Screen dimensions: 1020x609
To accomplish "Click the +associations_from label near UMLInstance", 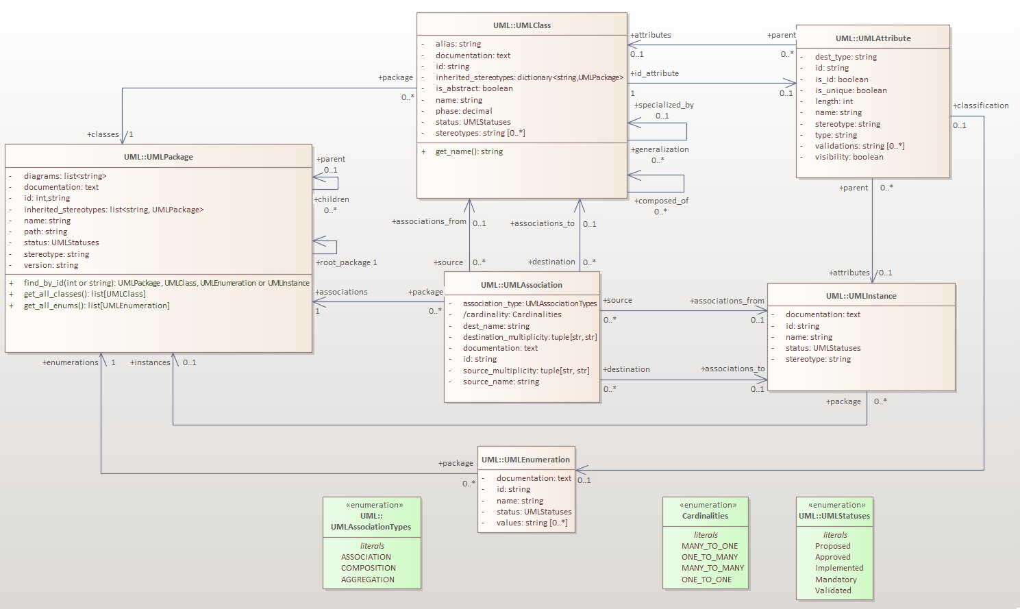I will coord(727,300).
